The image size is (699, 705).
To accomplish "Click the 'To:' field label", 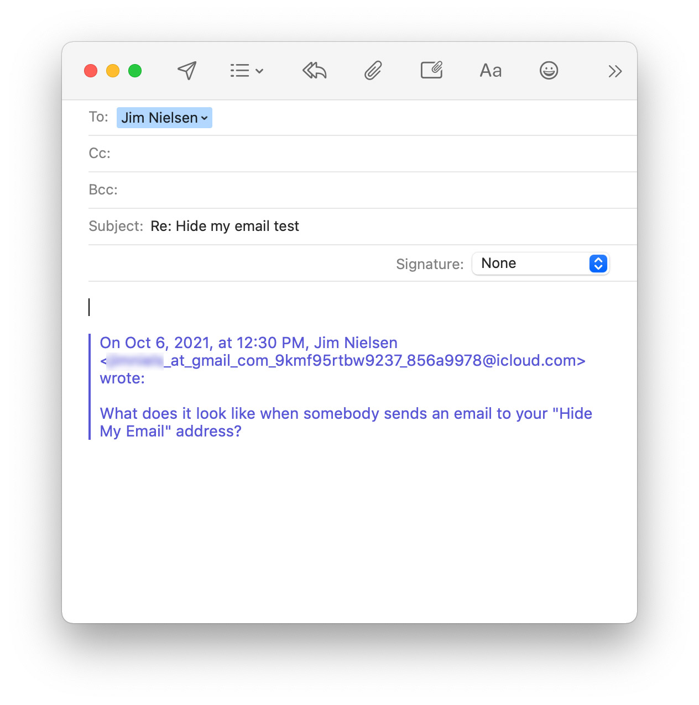I will click(x=98, y=117).
